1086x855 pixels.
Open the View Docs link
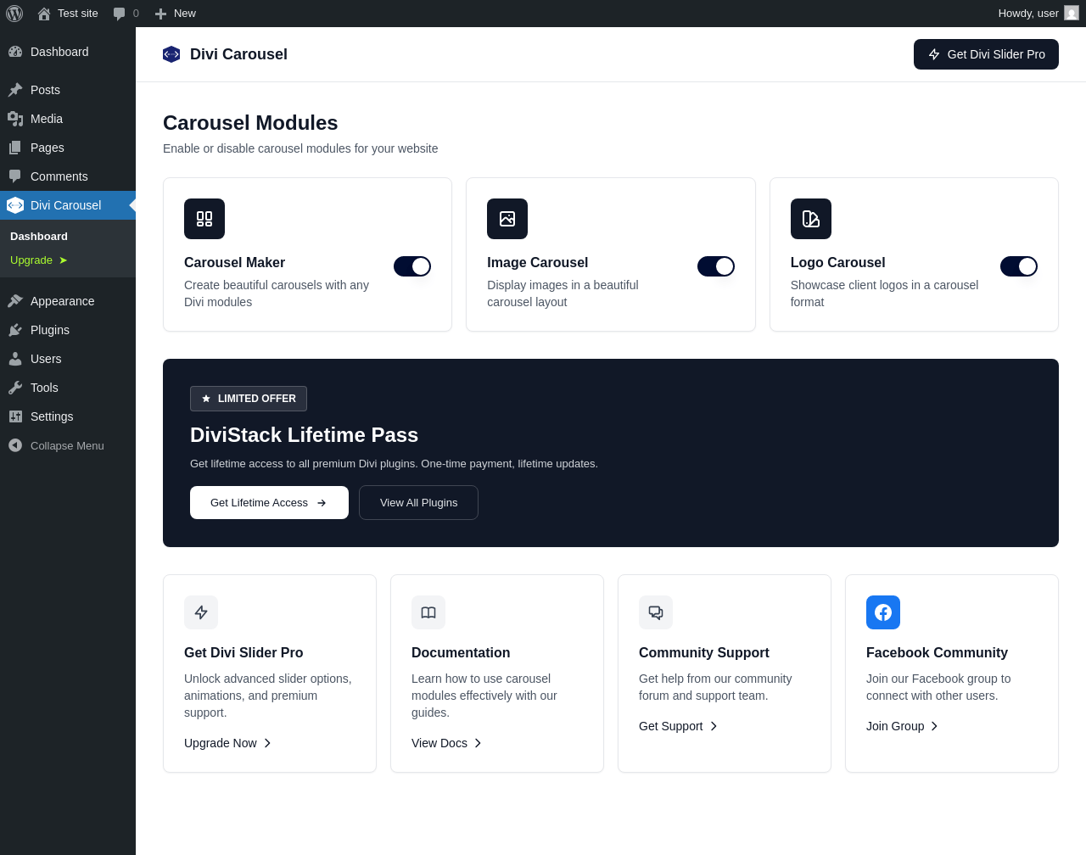tap(446, 743)
